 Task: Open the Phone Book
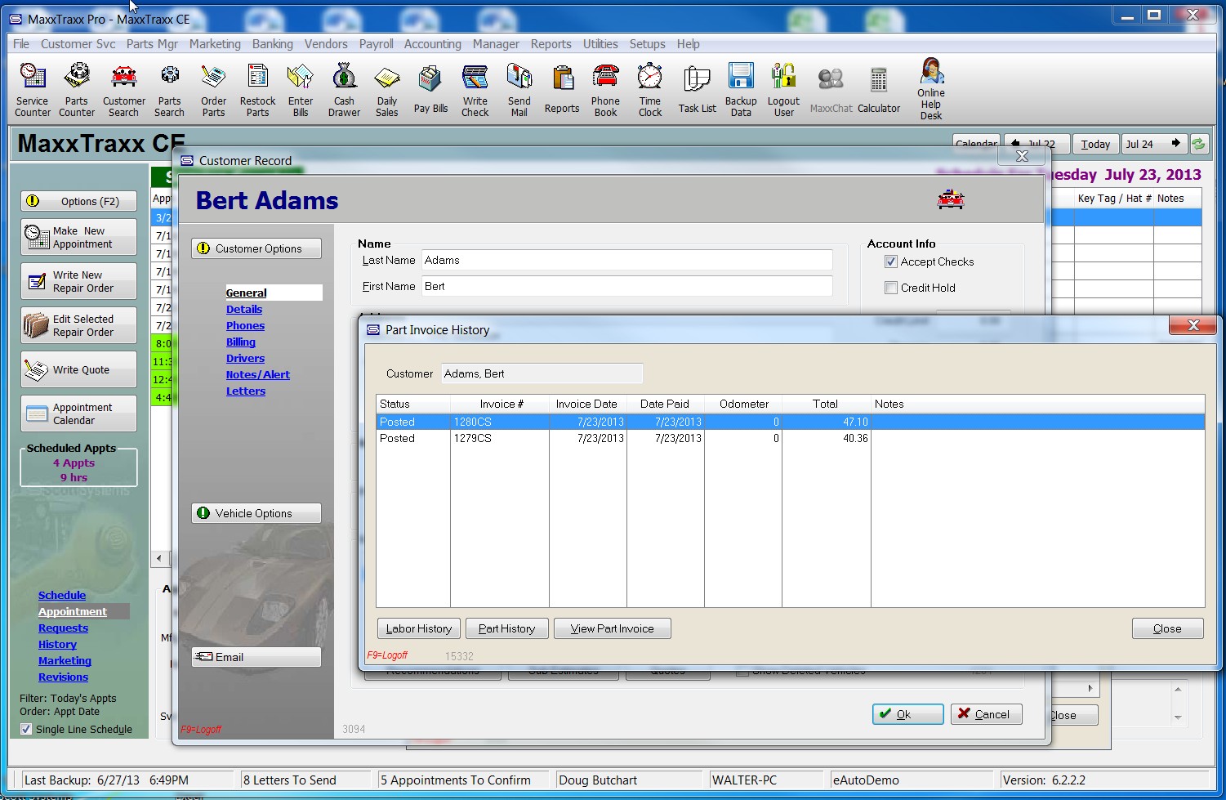click(606, 90)
